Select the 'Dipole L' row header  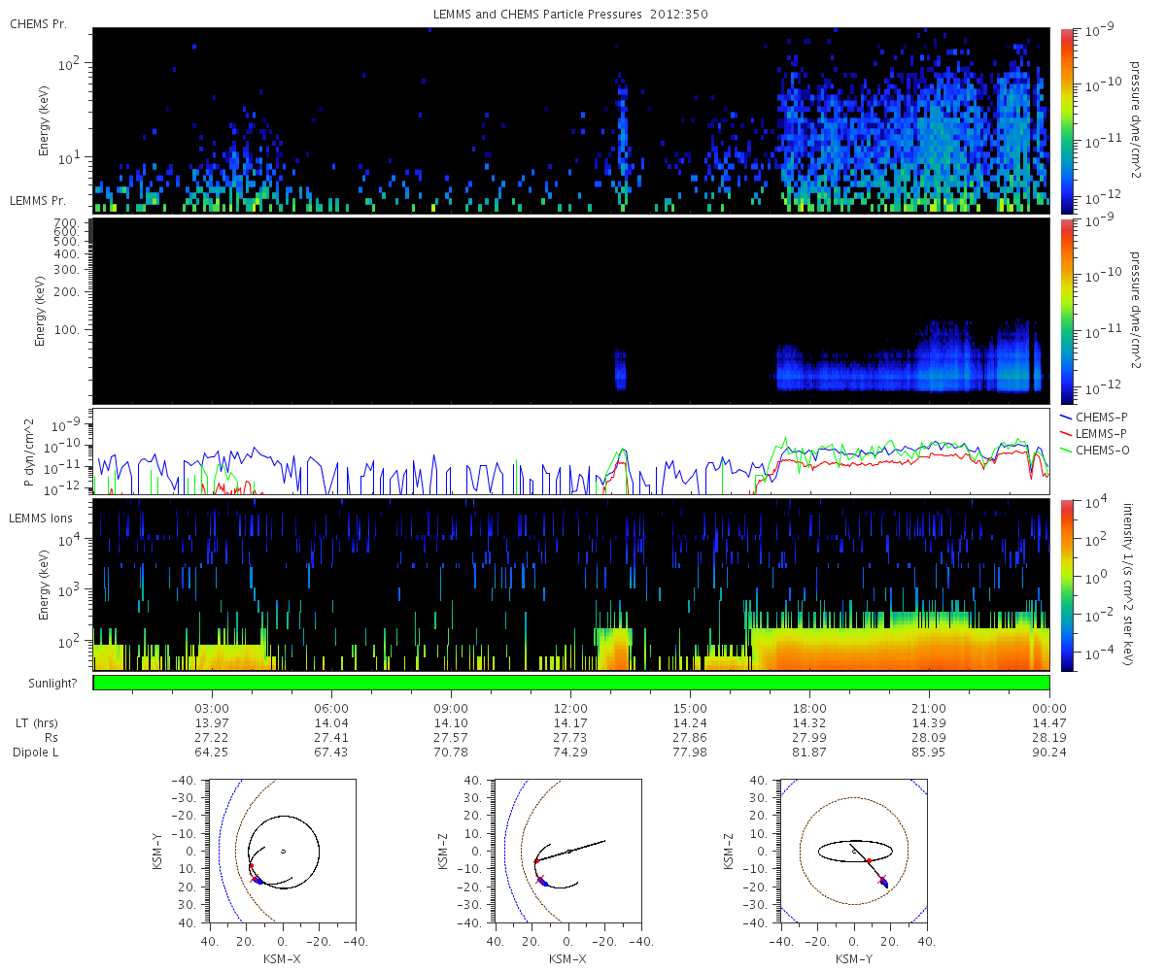pyautogui.click(x=35, y=753)
